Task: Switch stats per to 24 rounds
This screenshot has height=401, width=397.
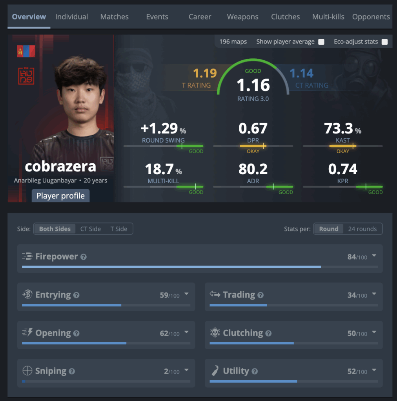Action: click(x=362, y=229)
